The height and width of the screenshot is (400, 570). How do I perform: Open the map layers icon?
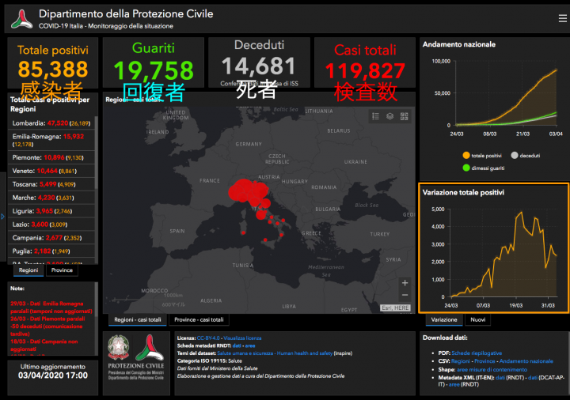coord(389,116)
